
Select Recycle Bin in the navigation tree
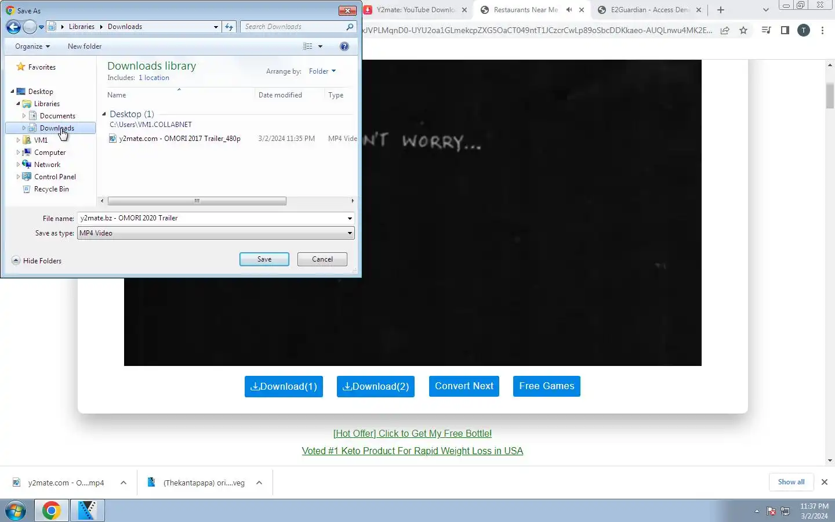click(x=51, y=189)
